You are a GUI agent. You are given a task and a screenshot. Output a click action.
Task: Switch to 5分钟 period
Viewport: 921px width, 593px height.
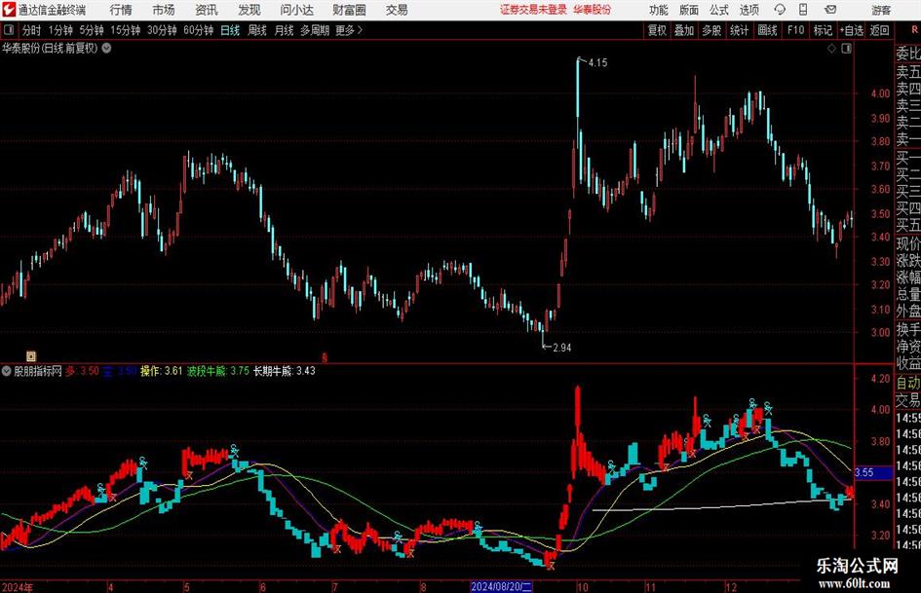tap(92, 30)
